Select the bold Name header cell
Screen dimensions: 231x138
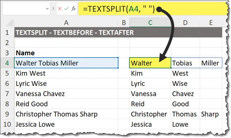(66, 53)
